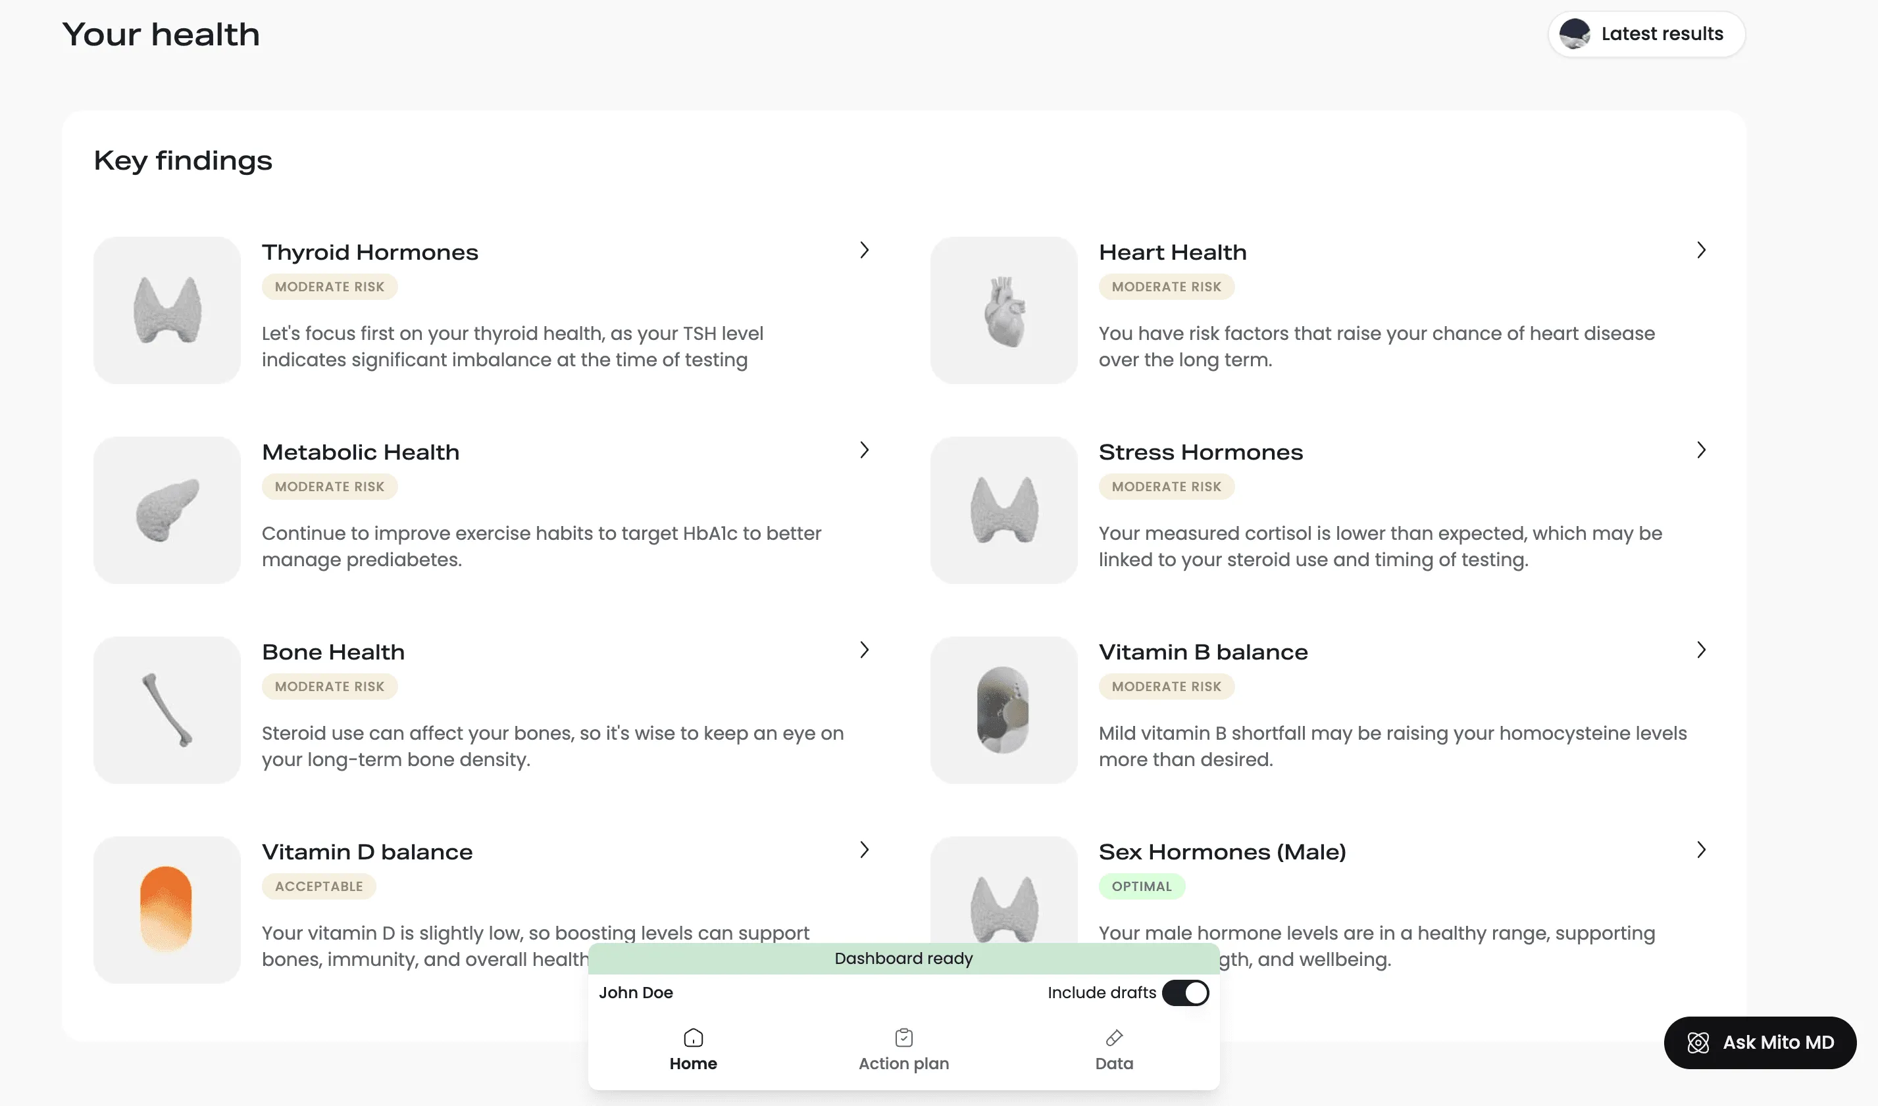Toggle the Include drafts switch off
The width and height of the screenshot is (1878, 1106).
click(1184, 993)
